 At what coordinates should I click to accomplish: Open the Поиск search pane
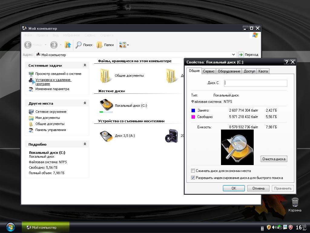coord(84,45)
